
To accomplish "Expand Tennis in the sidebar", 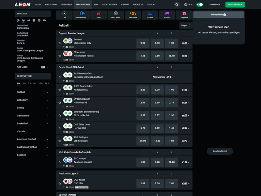I will 33,108.
